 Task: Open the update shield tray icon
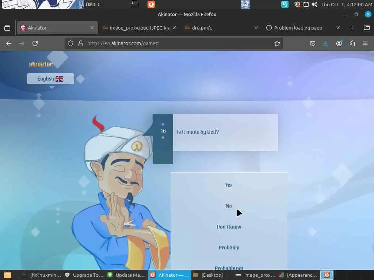coord(297,4)
